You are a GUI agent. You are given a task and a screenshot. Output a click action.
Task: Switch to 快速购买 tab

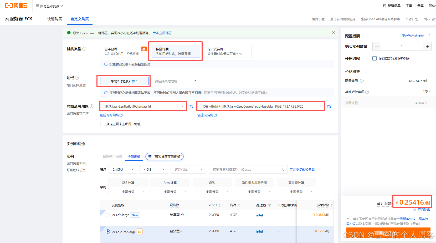[x=55, y=19]
